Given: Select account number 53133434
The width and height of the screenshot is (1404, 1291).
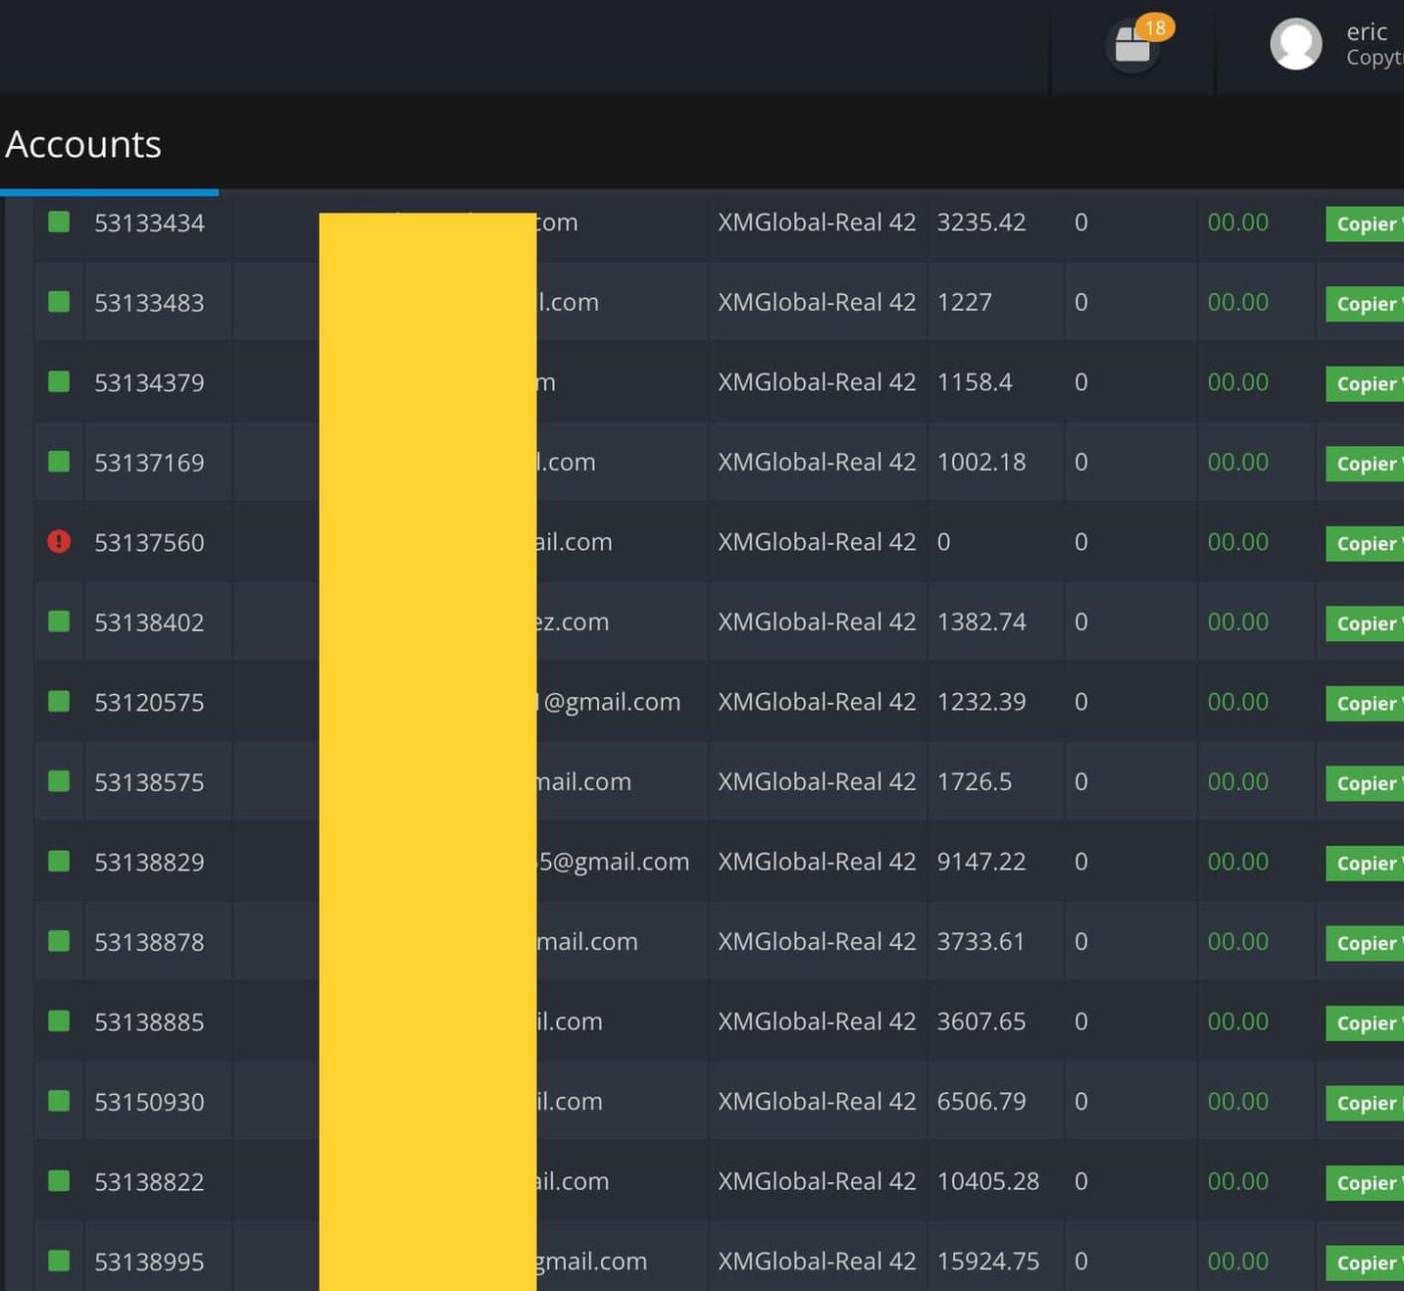Looking at the screenshot, I should point(149,223).
